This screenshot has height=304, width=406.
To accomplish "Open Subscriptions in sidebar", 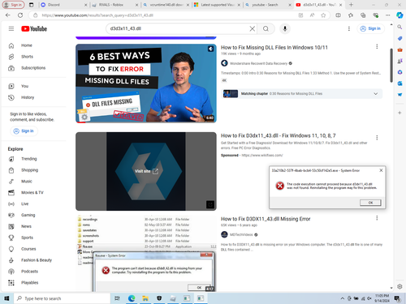I will 34,68.
